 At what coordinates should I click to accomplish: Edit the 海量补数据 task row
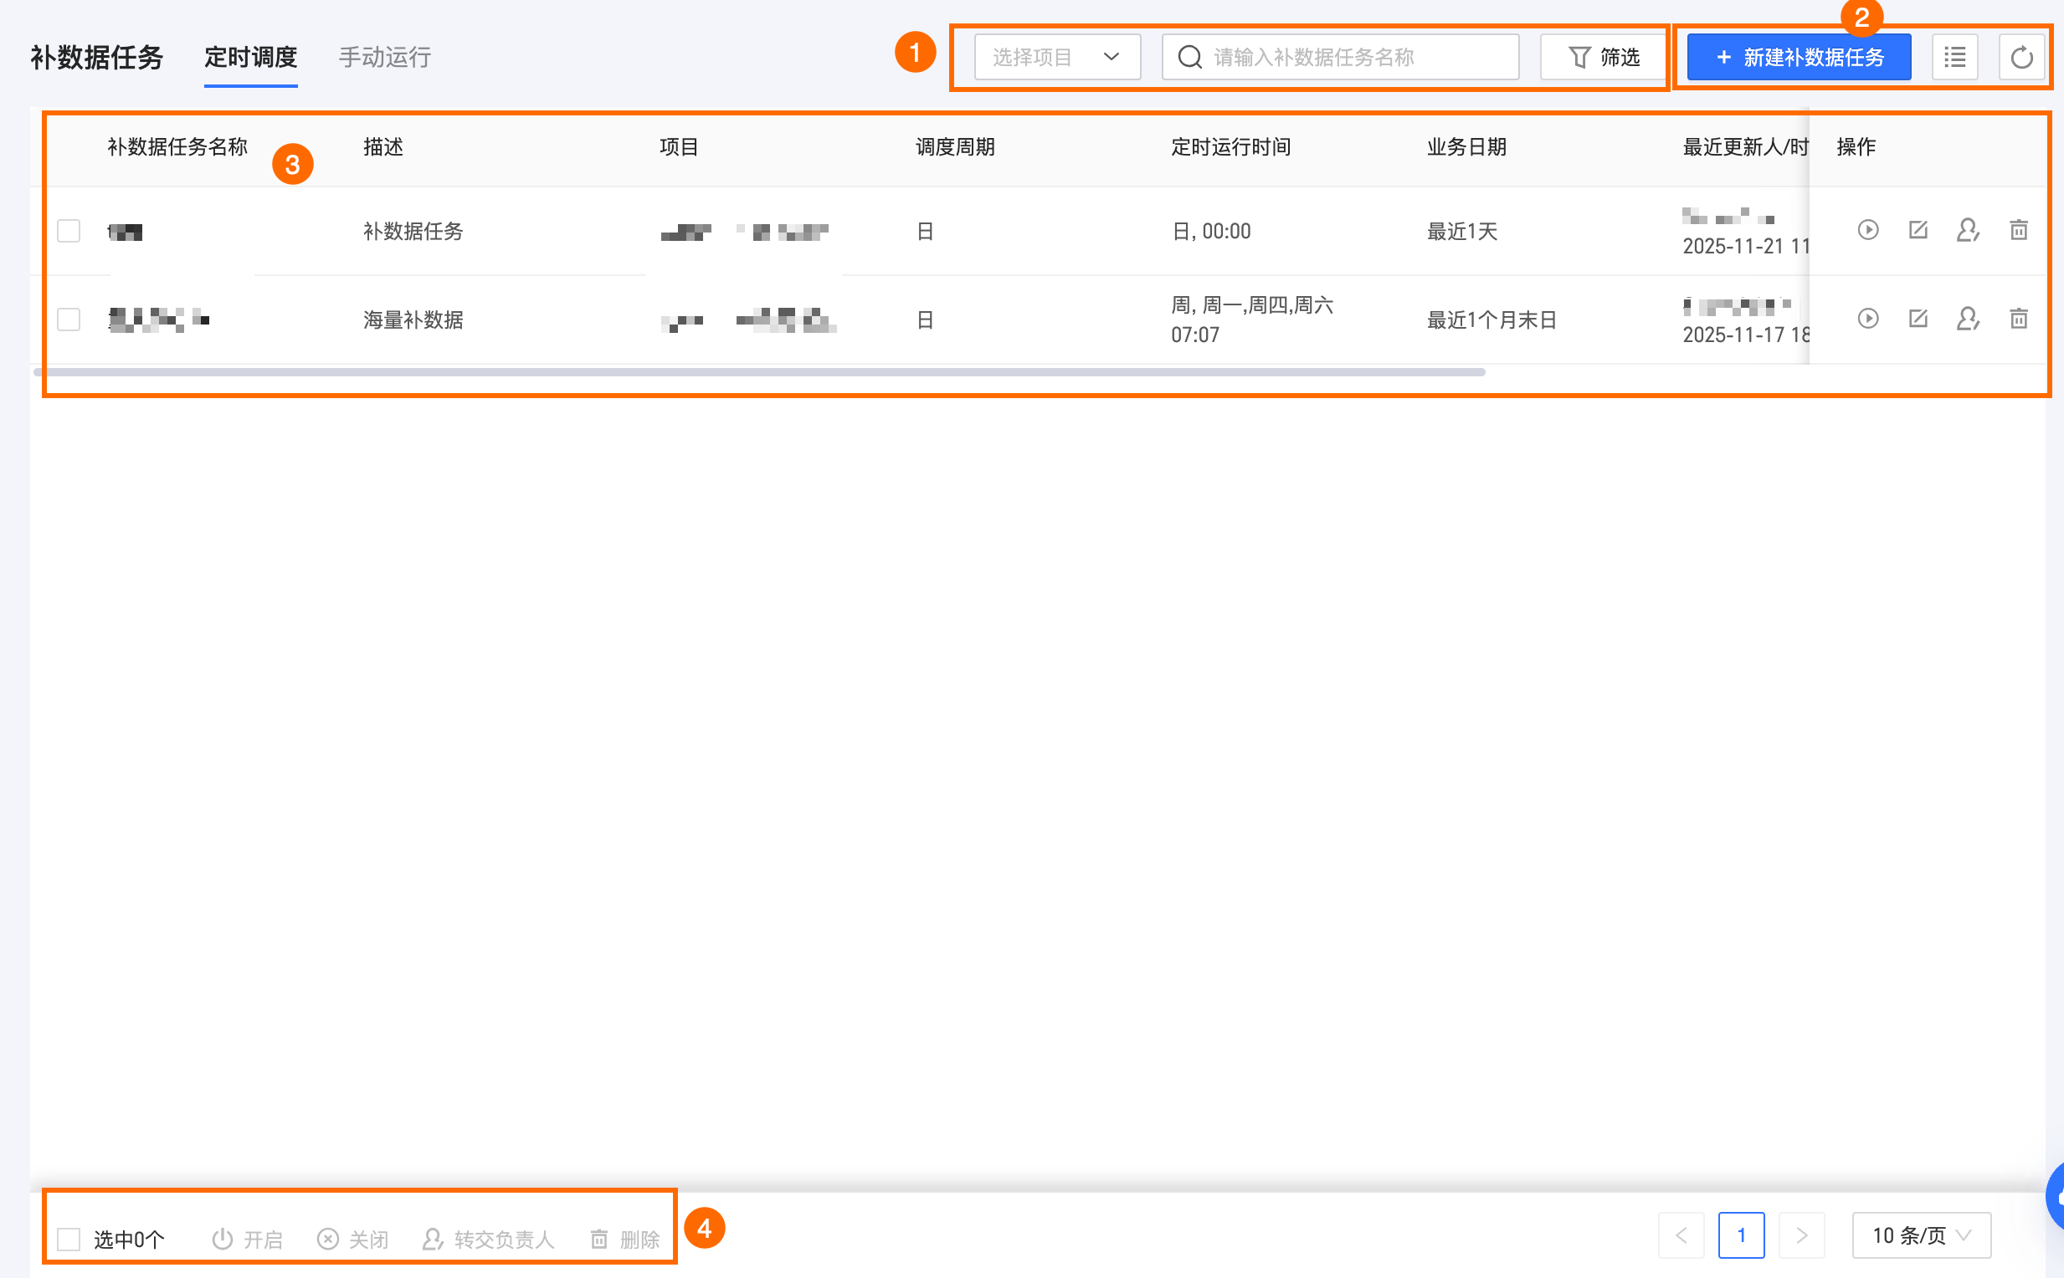tap(1918, 319)
